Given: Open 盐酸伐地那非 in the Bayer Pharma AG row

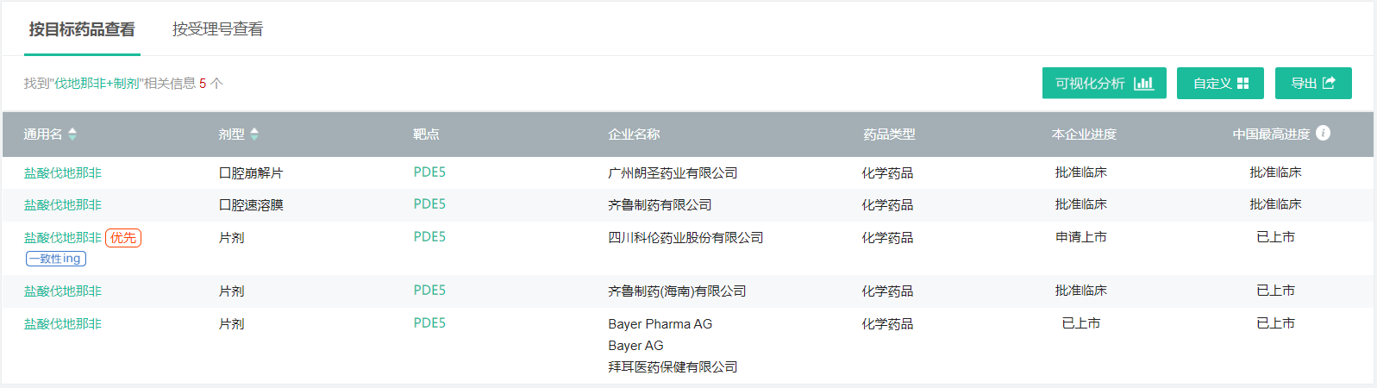Looking at the screenshot, I should [63, 323].
